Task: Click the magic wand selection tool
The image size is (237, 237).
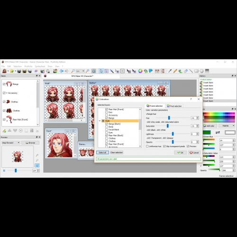Action: 112,71
